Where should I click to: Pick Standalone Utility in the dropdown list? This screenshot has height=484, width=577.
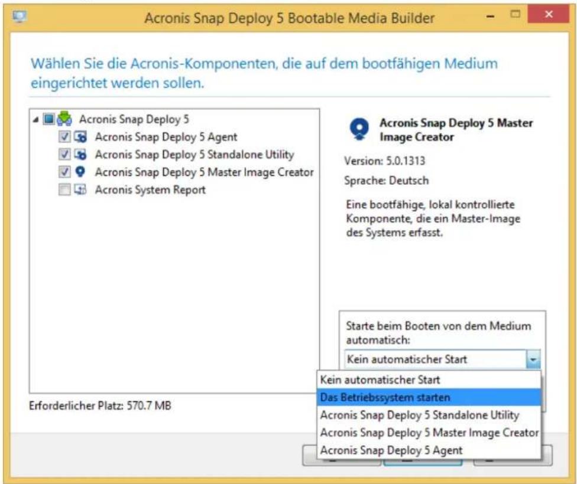point(429,415)
